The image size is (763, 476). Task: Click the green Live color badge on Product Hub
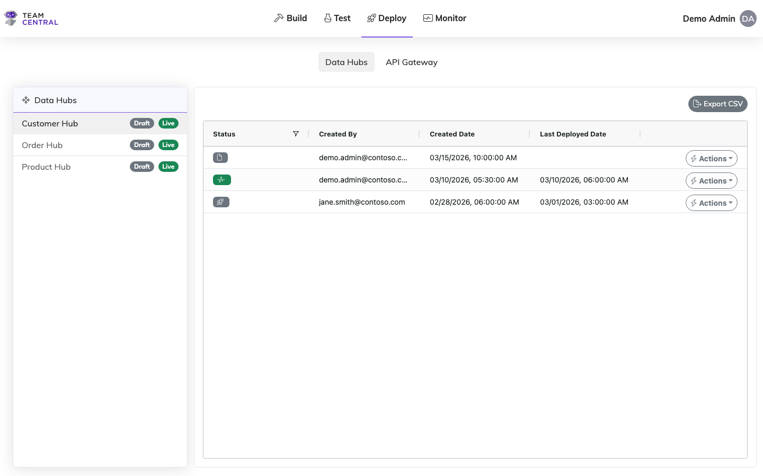coord(168,166)
